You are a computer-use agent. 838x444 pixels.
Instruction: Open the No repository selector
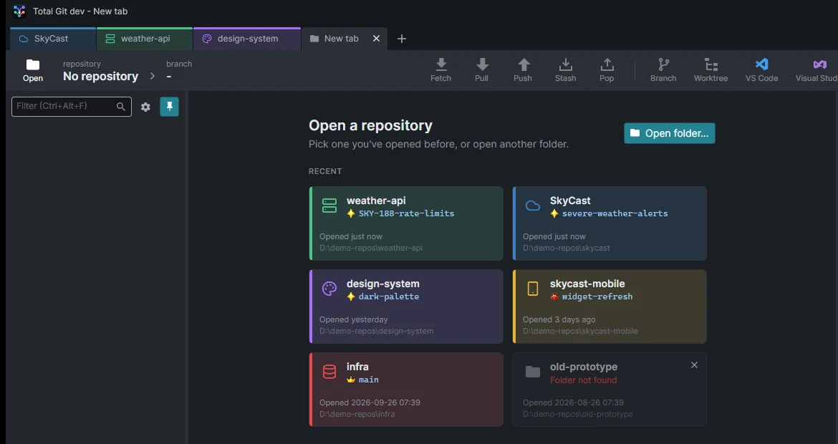click(x=100, y=70)
